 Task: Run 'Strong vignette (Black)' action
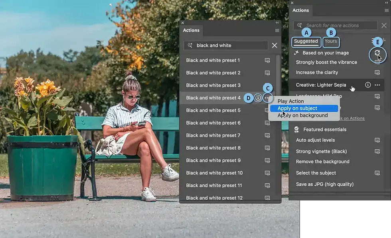(321, 151)
